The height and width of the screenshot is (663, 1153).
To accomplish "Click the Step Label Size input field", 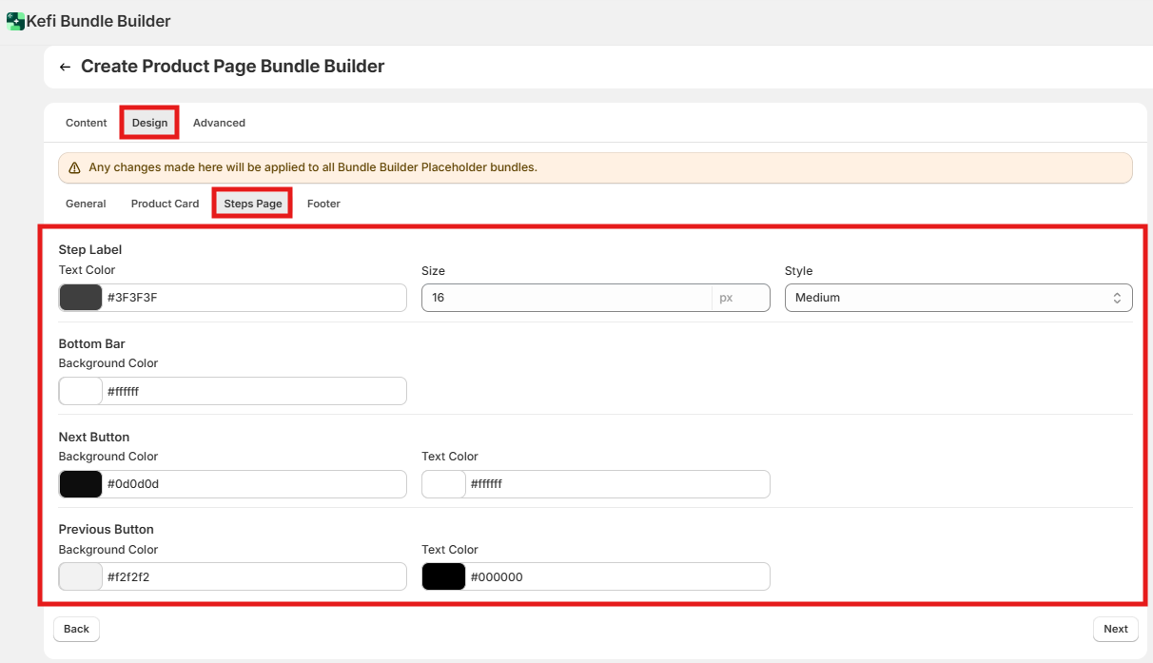I will pos(566,298).
